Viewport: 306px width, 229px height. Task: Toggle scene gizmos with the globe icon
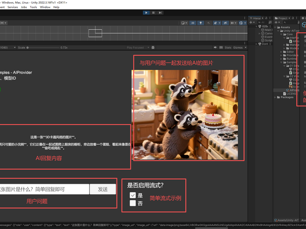tap(241, 23)
